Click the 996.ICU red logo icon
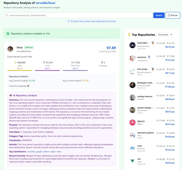The width and height of the screenshot is (182, 170). pos(132,122)
